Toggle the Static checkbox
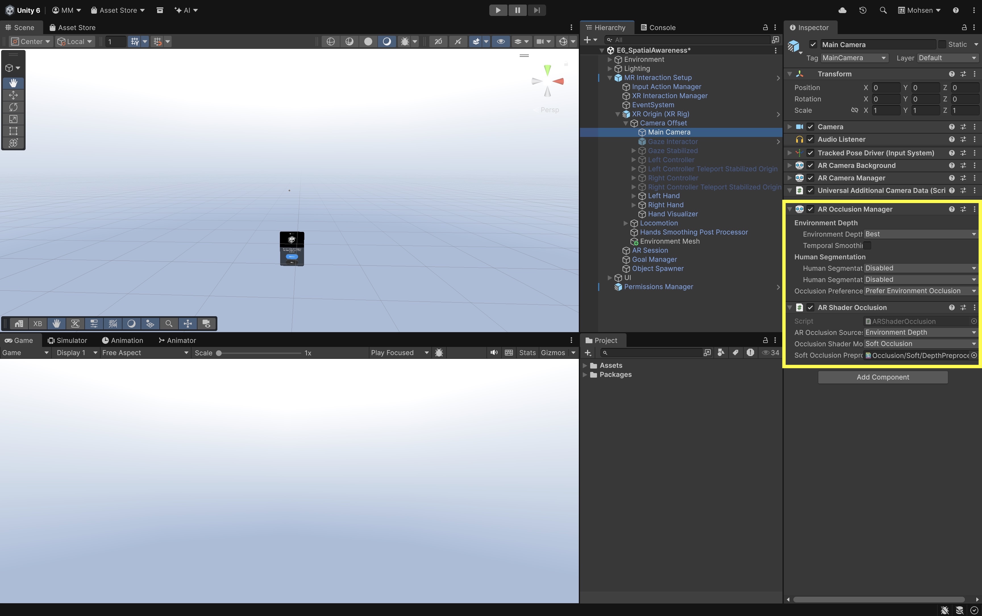 click(942, 44)
